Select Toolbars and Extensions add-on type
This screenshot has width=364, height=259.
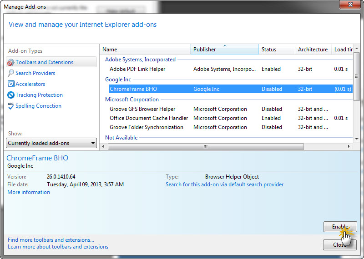51,62
